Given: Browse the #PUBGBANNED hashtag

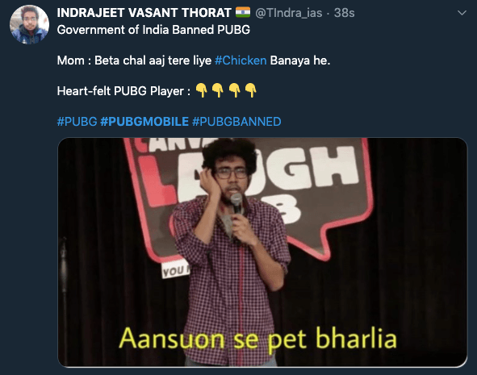Looking at the screenshot, I should coord(236,122).
